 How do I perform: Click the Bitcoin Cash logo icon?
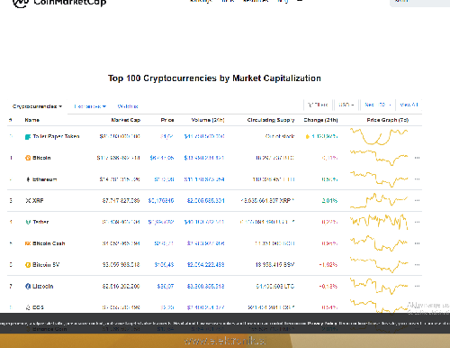coord(28,243)
